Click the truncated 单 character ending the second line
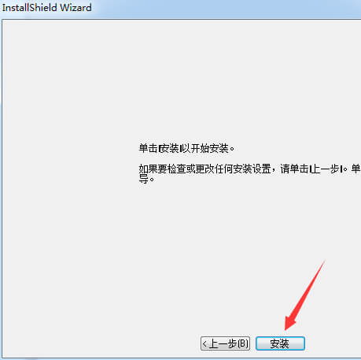The width and height of the screenshot is (361, 360). 355,169
